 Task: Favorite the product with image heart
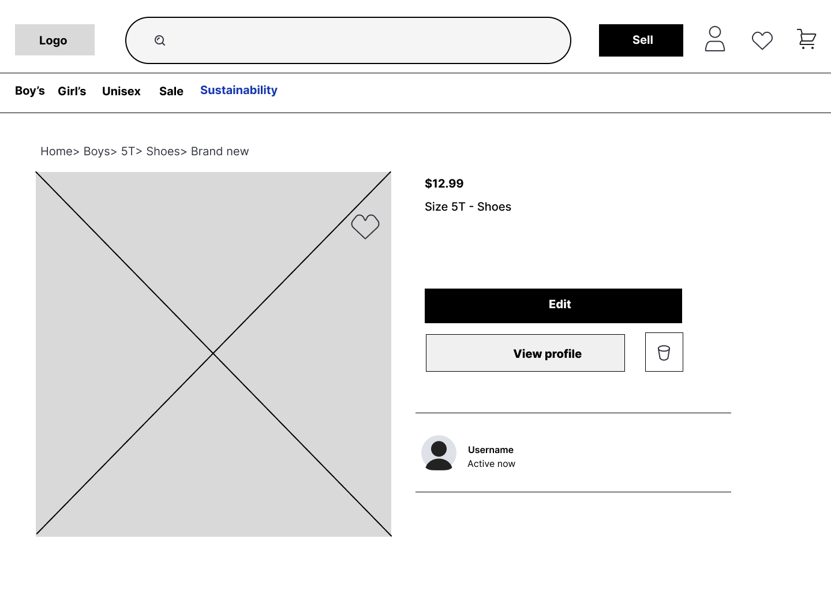(x=365, y=226)
